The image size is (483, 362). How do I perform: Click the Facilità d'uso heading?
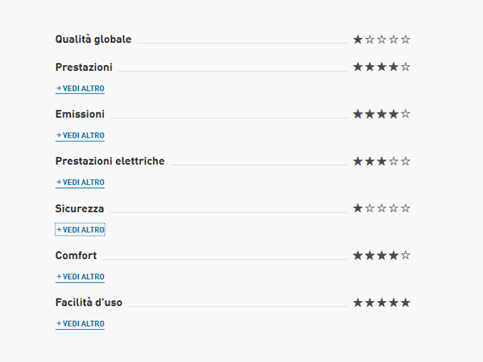click(89, 302)
